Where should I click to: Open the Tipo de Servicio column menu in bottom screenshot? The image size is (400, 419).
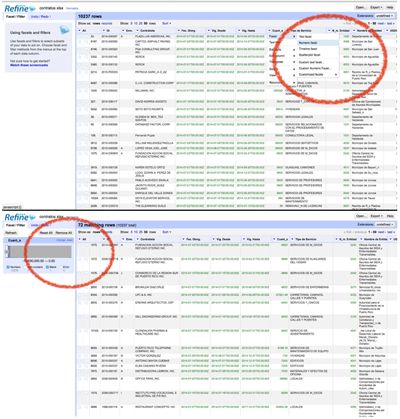pos(292,239)
